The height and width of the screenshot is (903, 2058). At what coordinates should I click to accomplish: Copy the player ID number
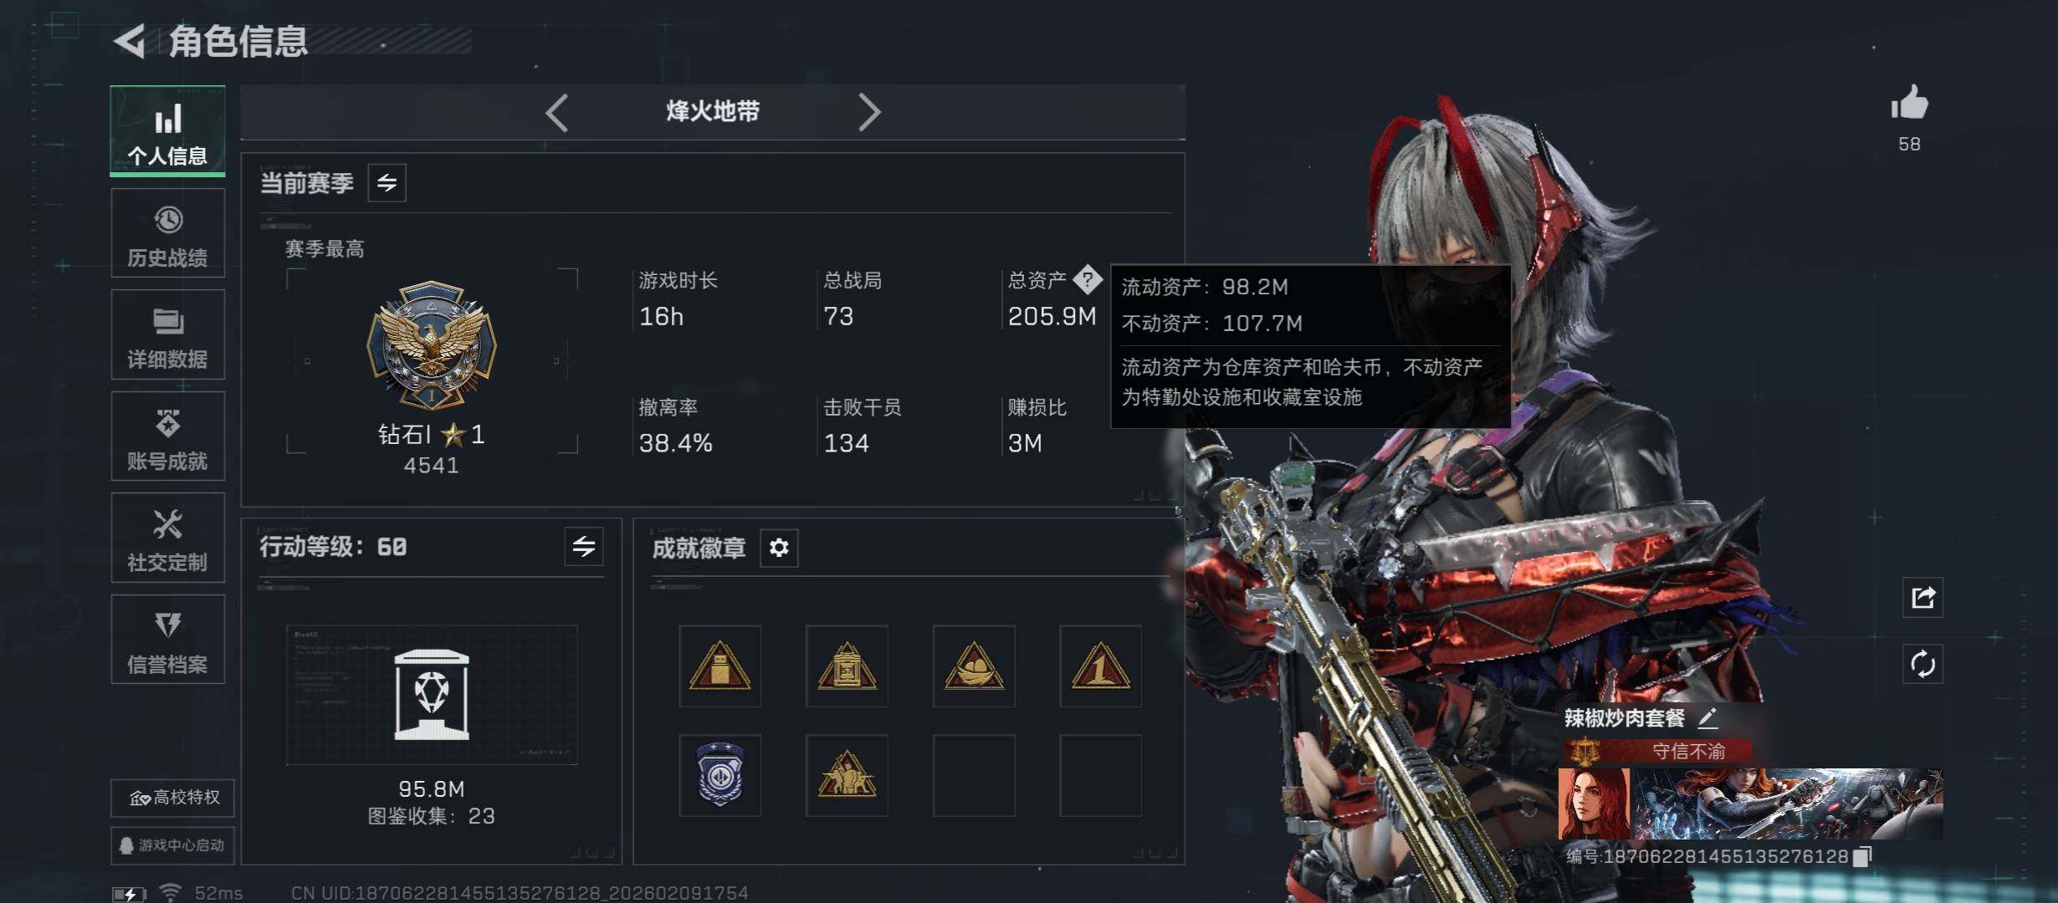click(1862, 856)
